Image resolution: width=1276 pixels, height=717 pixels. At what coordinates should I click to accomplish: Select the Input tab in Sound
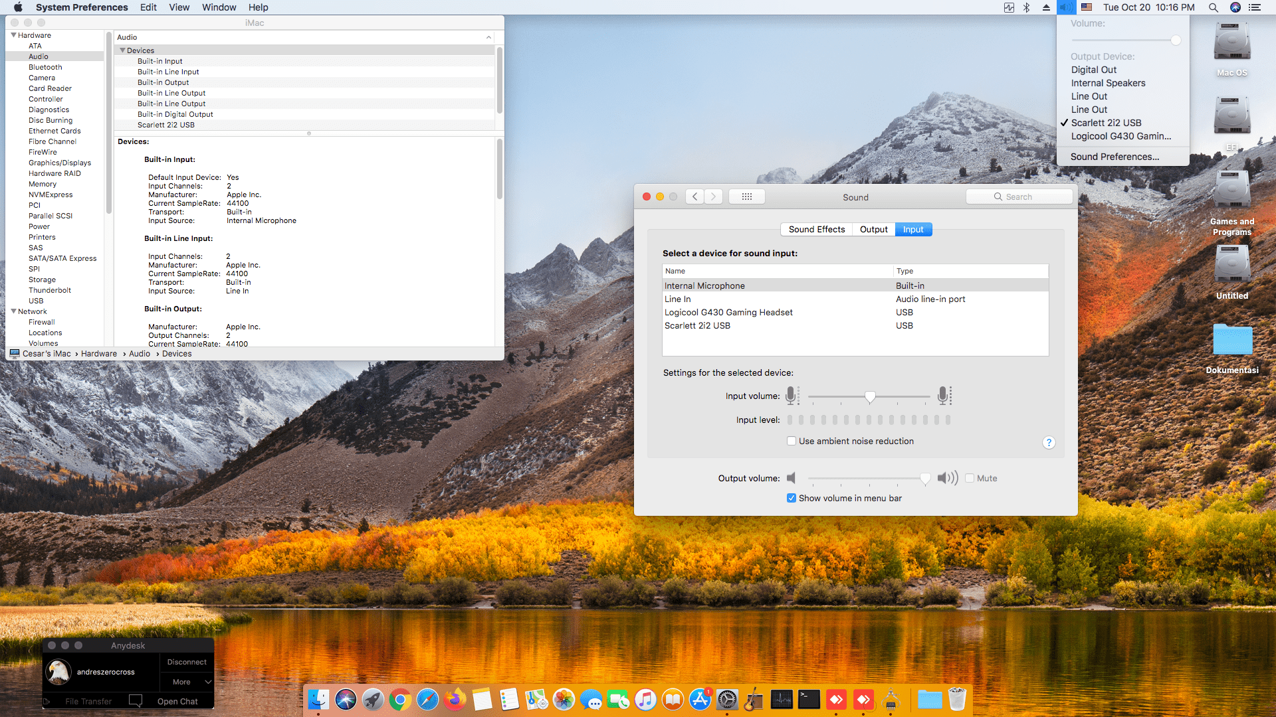click(x=913, y=229)
